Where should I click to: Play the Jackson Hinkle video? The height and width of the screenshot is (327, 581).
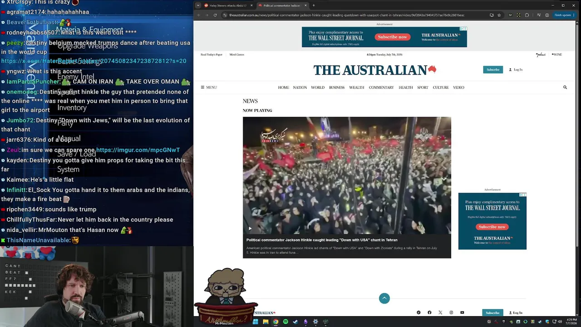250,228
